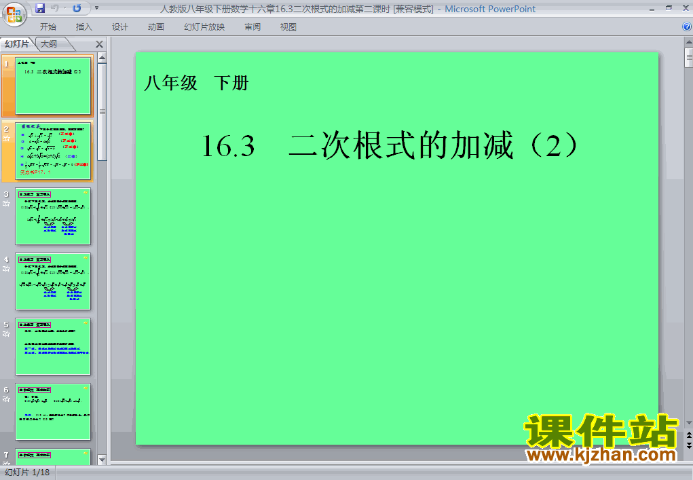Viewport: 693px width, 480px height.
Task: Open the Customize Quick Access Toolbar dropdown
Action: (x=97, y=8)
